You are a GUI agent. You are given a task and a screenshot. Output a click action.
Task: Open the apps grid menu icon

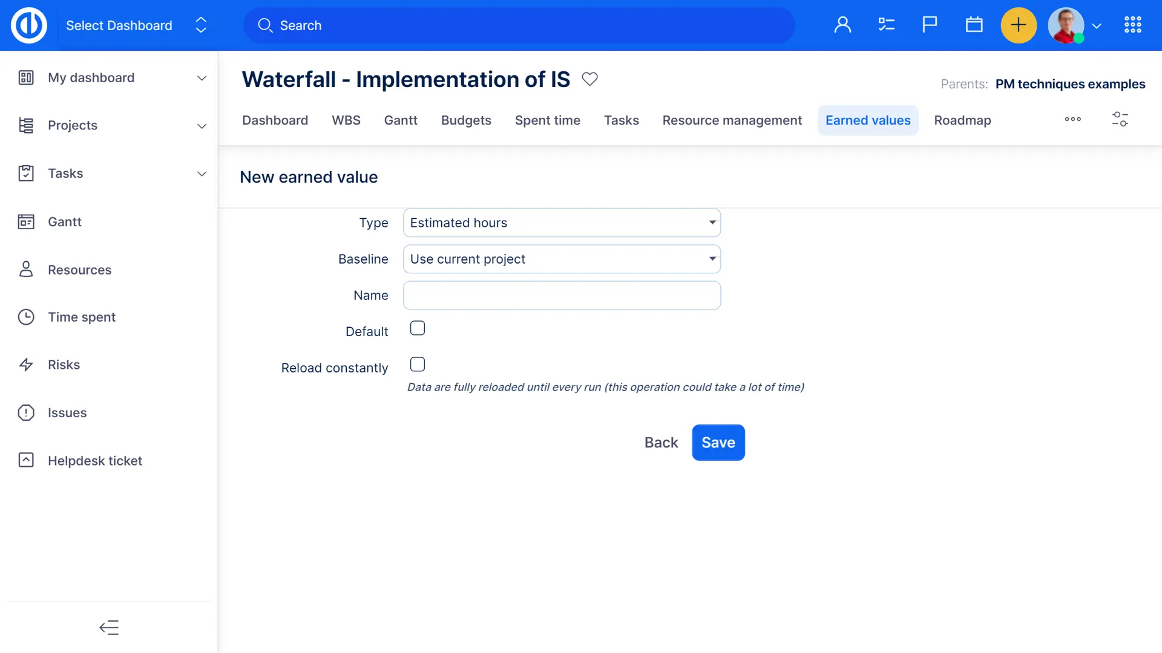[1132, 25]
